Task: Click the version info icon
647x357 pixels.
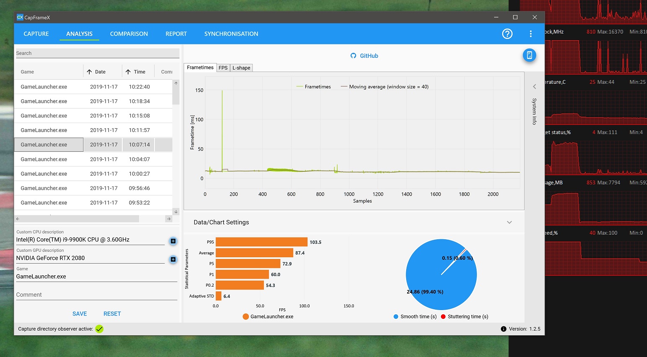Action: click(x=503, y=329)
